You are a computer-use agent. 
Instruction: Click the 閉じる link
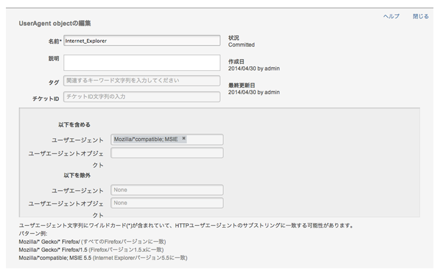(420, 17)
